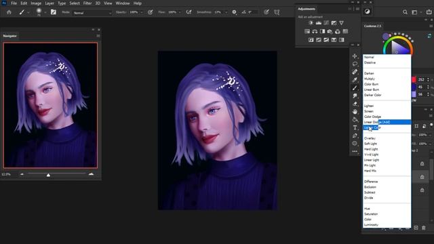Click the red swatch beside 252
434x244 pixels.
coord(414,80)
